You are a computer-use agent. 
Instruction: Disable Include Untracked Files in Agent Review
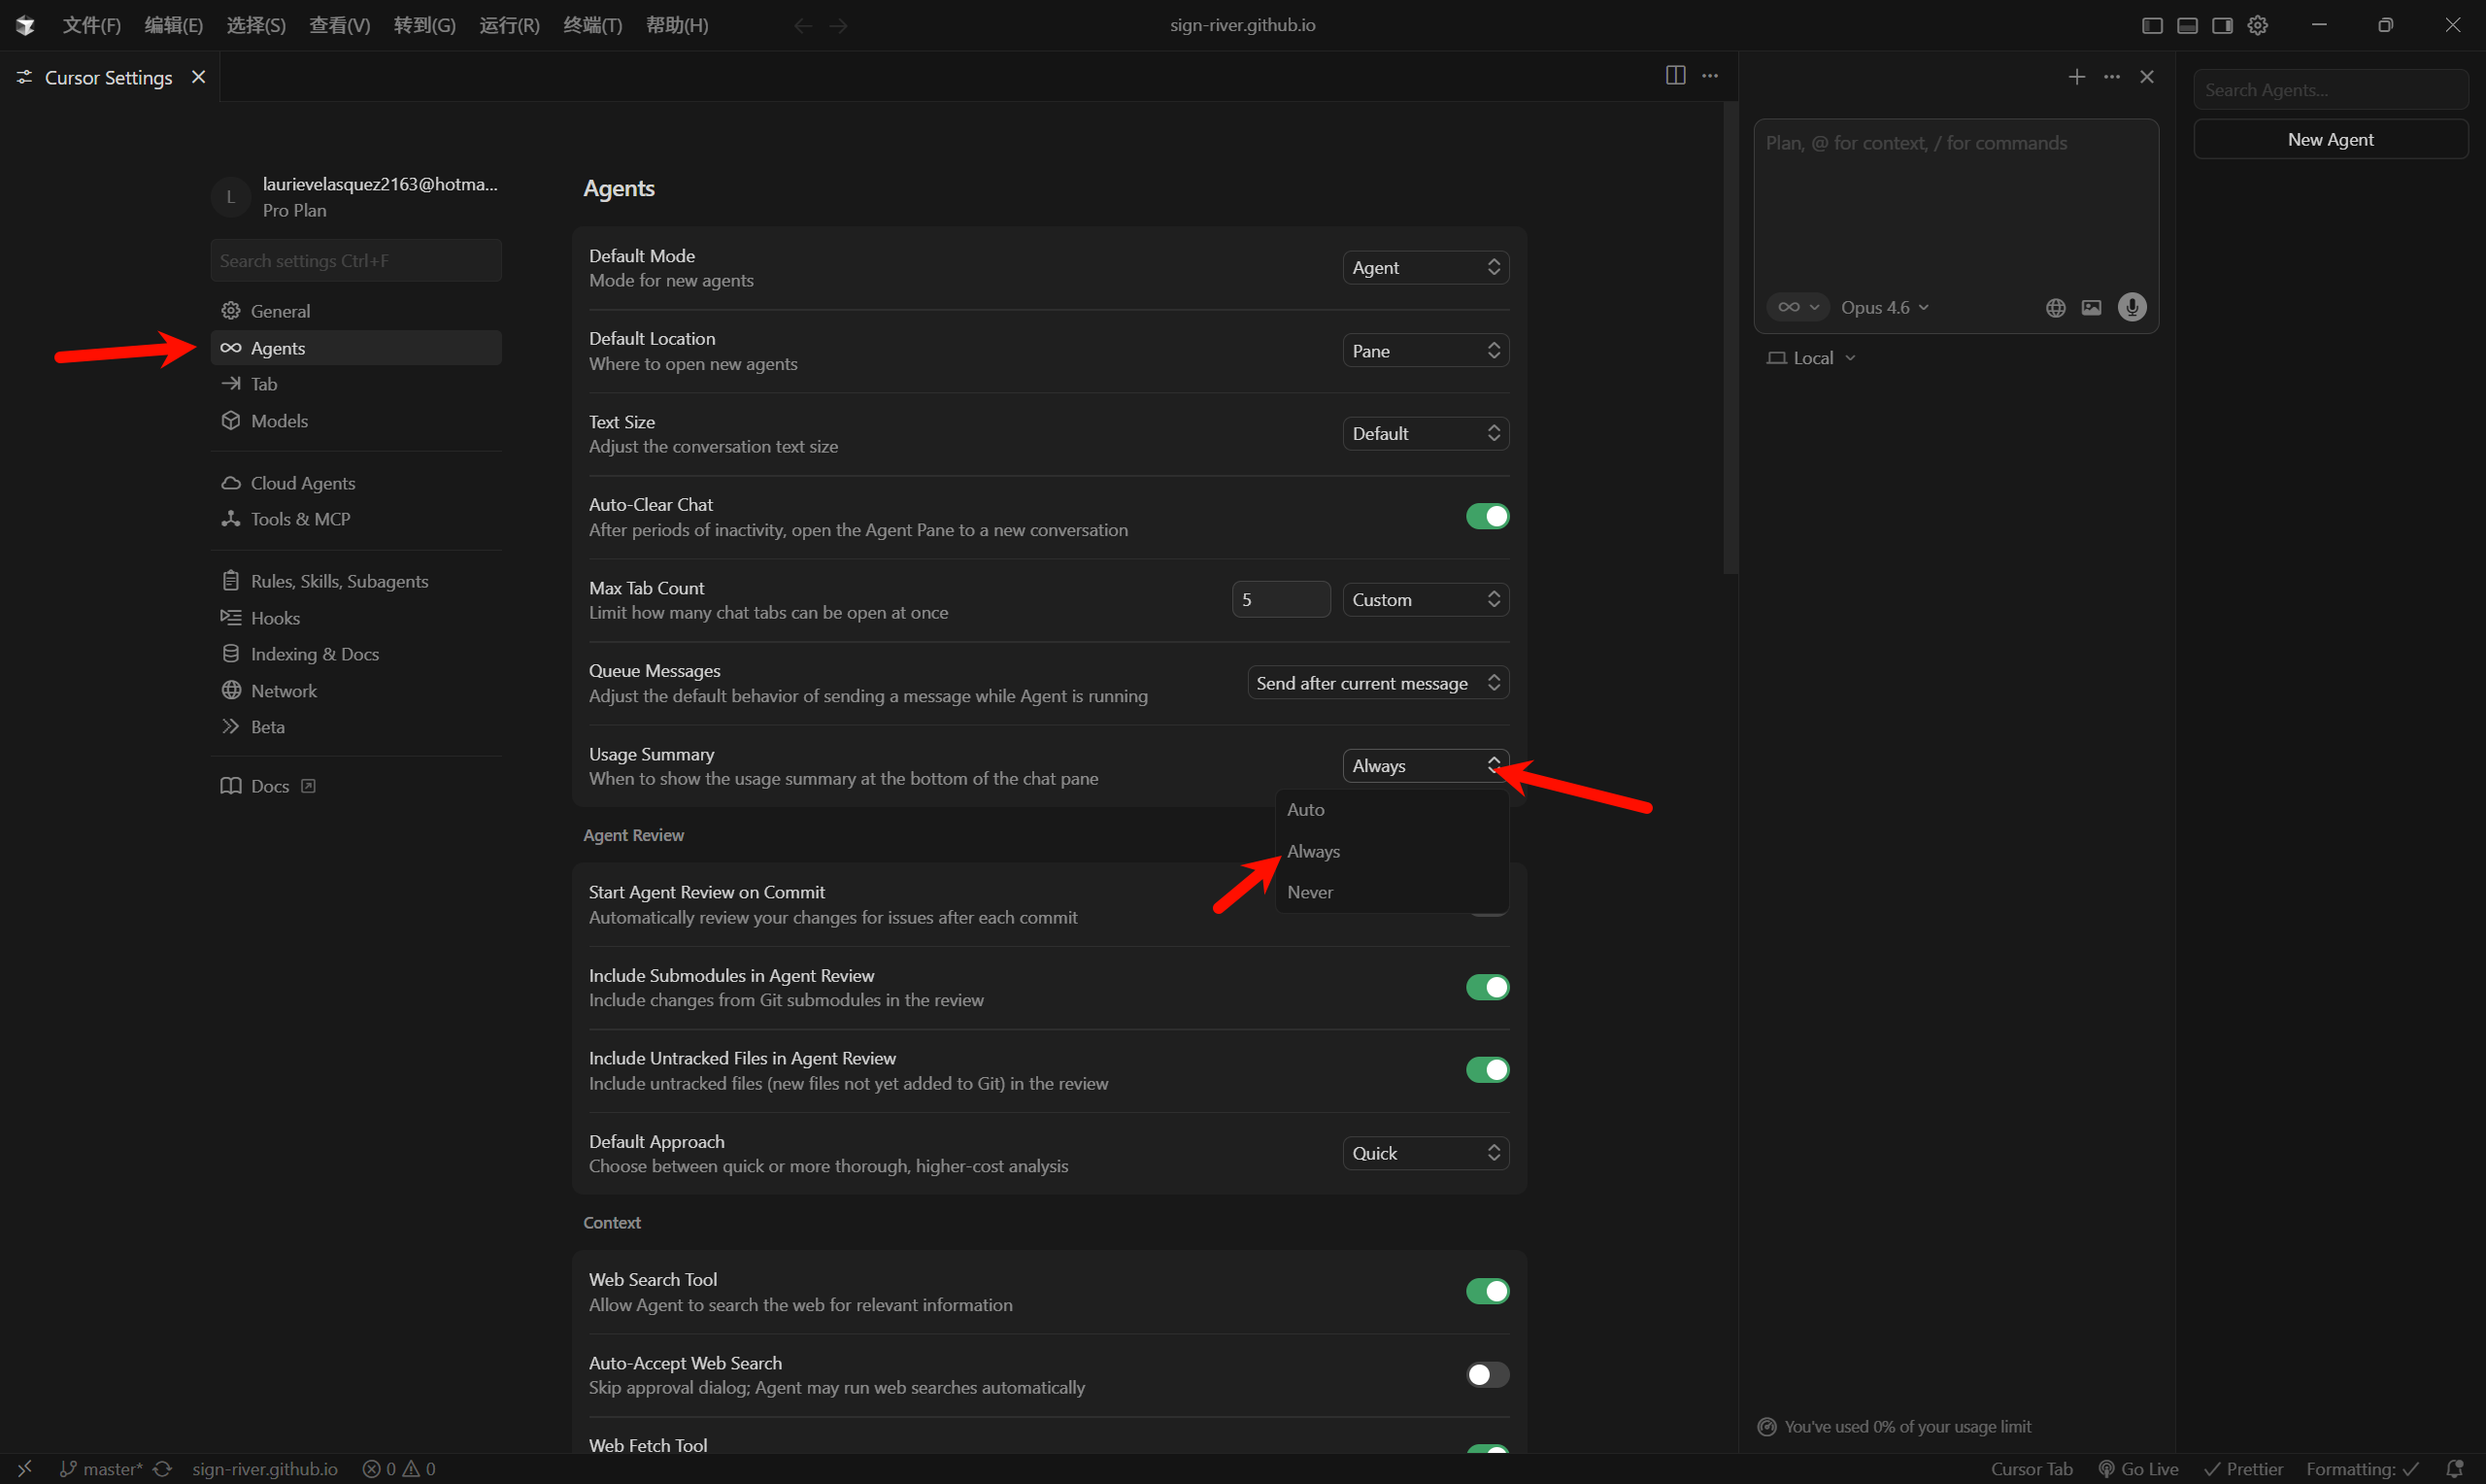(x=1488, y=1070)
